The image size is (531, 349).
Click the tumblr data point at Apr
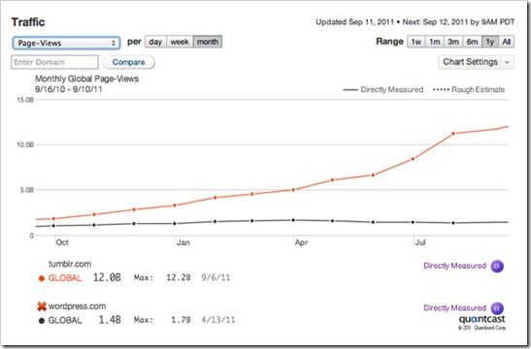293,190
